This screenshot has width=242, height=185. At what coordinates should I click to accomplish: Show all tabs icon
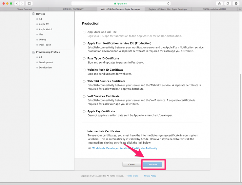[x=228, y=3]
